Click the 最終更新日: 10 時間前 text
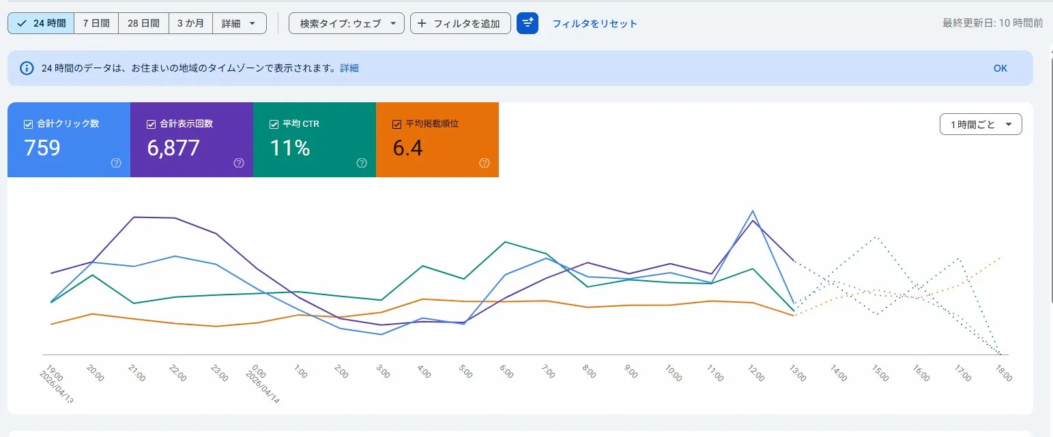The image size is (1053, 437). pyautogui.click(x=992, y=23)
